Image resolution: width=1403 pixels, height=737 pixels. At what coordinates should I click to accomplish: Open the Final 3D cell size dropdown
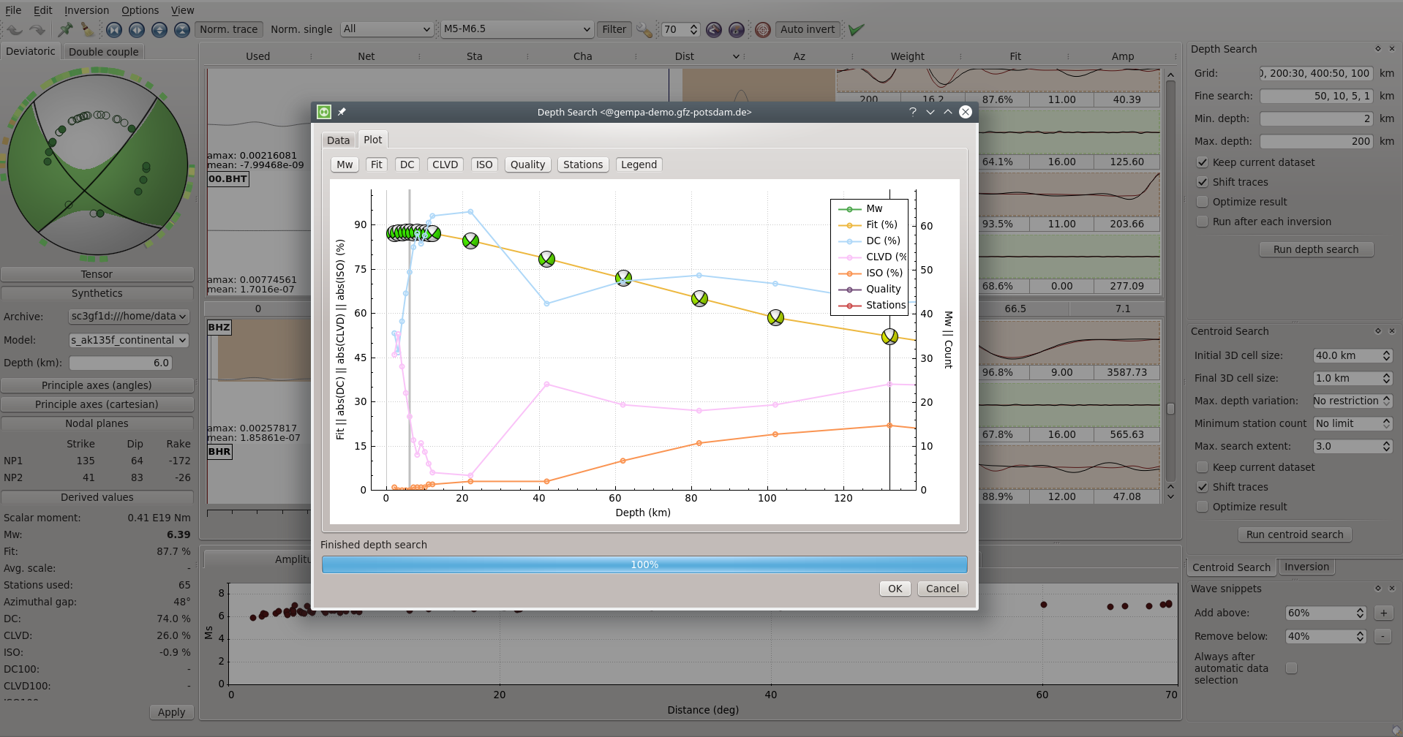pos(1353,379)
